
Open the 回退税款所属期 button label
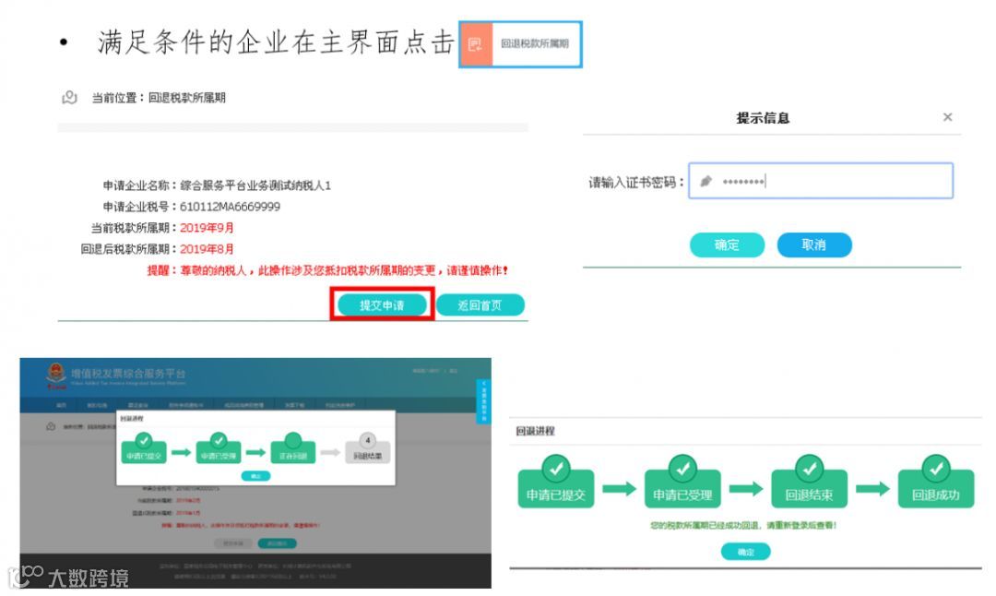534,43
